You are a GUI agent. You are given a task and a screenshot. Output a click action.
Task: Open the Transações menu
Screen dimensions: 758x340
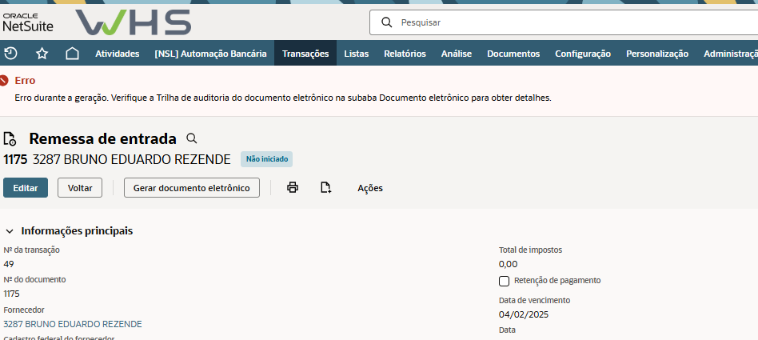(x=305, y=54)
